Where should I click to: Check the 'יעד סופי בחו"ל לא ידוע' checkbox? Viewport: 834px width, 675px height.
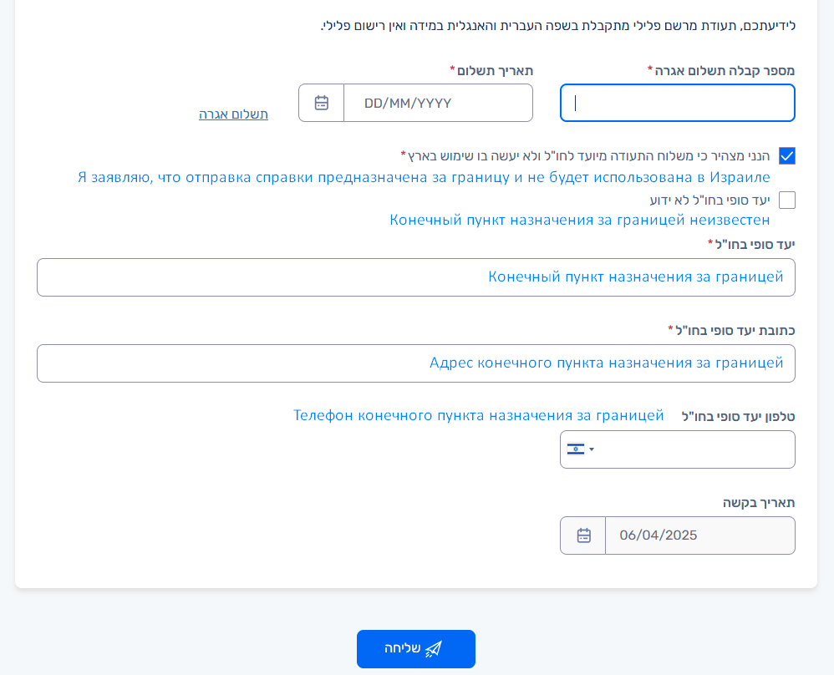(x=786, y=200)
